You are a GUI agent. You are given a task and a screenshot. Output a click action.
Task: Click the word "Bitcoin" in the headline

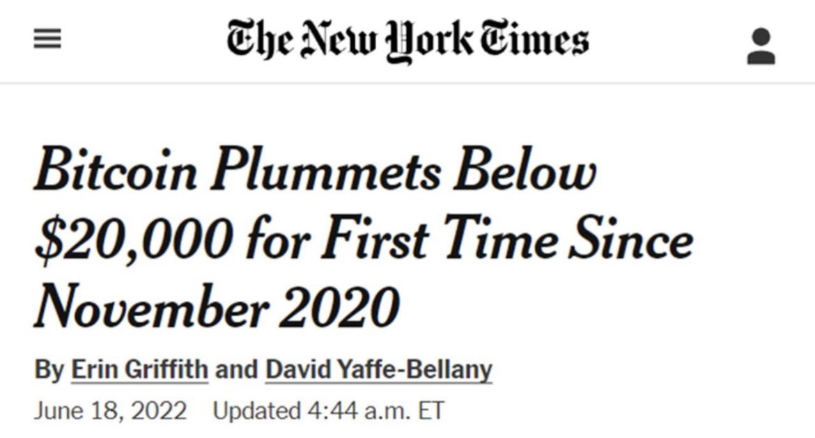coord(116,169)
